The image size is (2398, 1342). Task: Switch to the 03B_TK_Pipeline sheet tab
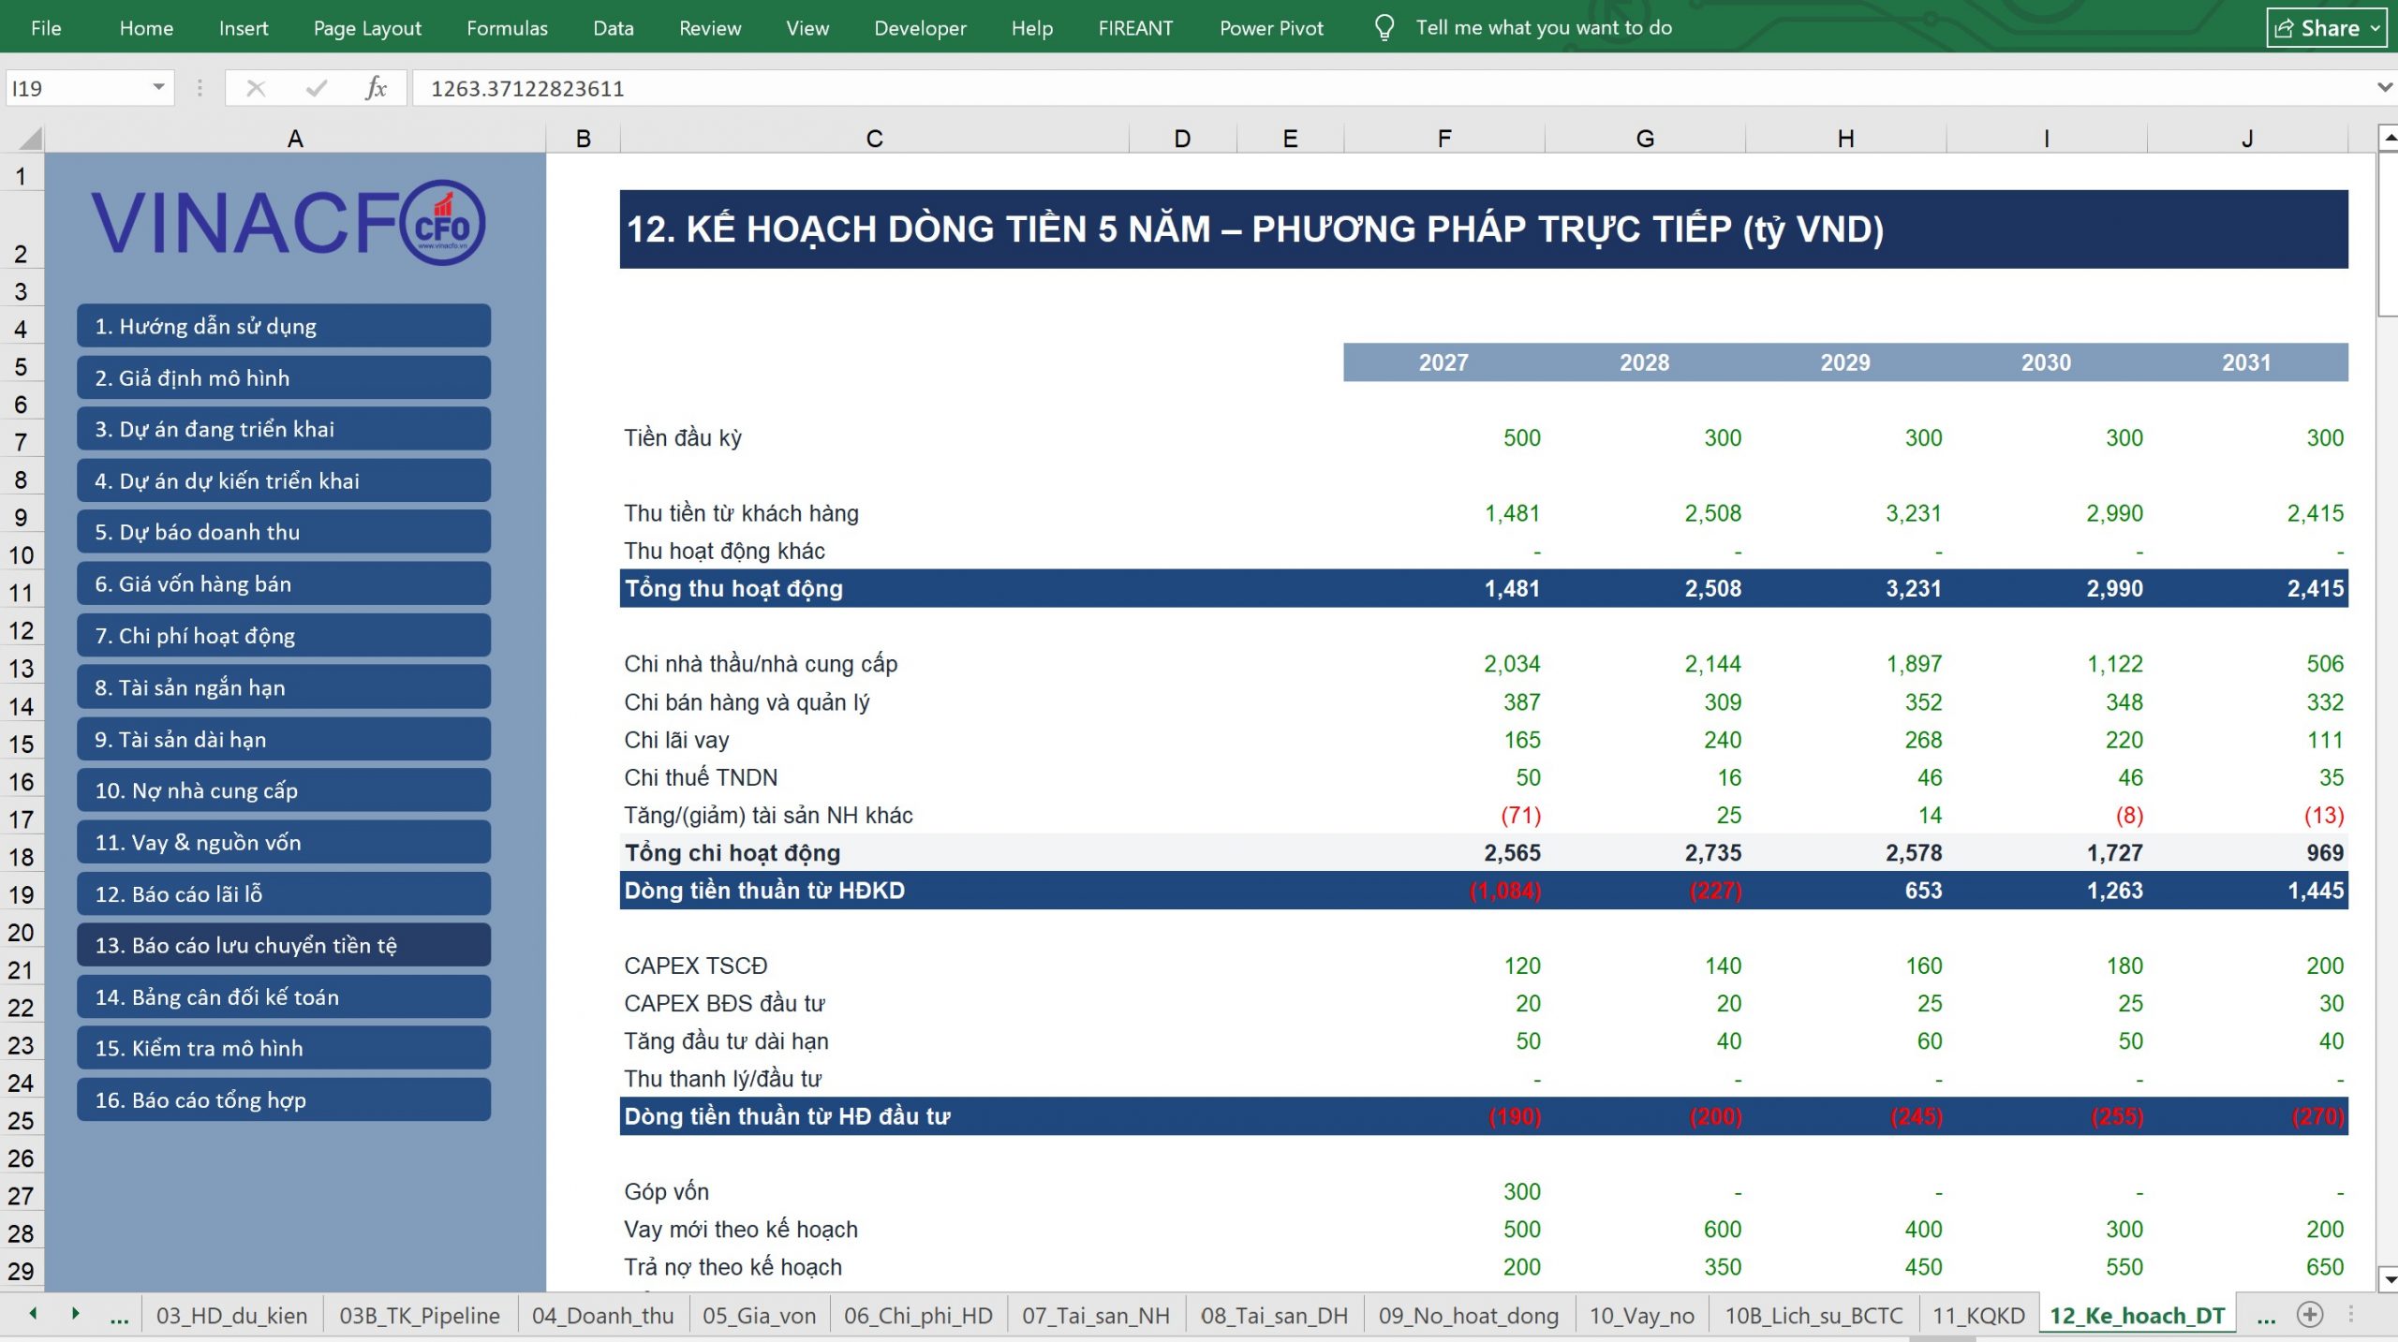click(420, 1316)
